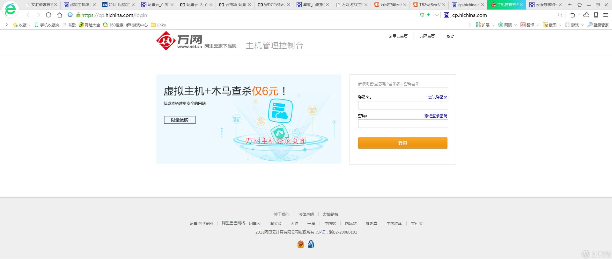Click the blue compass icon before URL

point(70,15)
